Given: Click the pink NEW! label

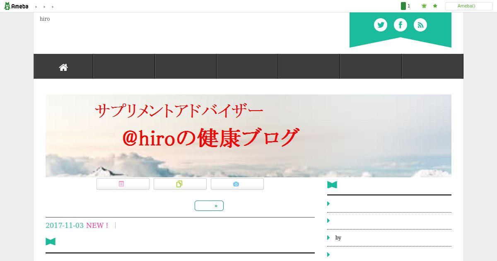Looking at the screenshot, I should pyautogui.click(x=97, y=225).
